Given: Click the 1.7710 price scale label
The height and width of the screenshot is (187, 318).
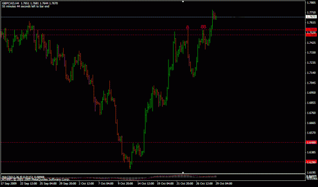Looking at the screenshot, I should pyautogui.click(x=312, y=13).
